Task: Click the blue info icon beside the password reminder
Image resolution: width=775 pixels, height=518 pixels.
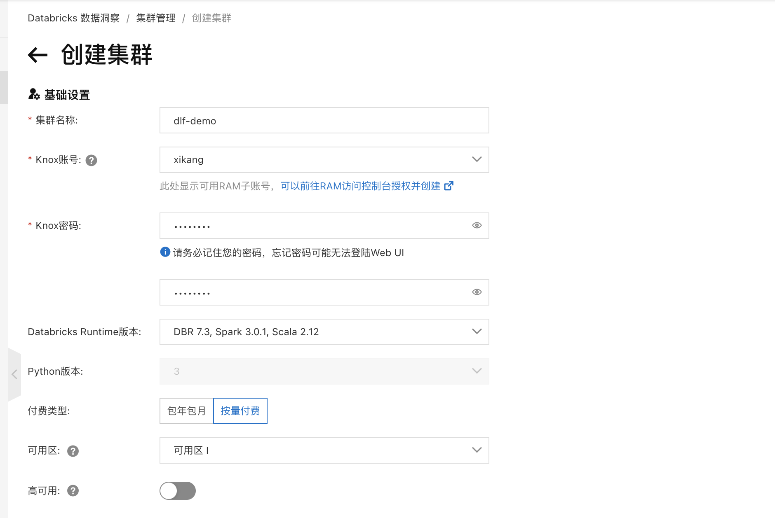Action: coord(165,252)
